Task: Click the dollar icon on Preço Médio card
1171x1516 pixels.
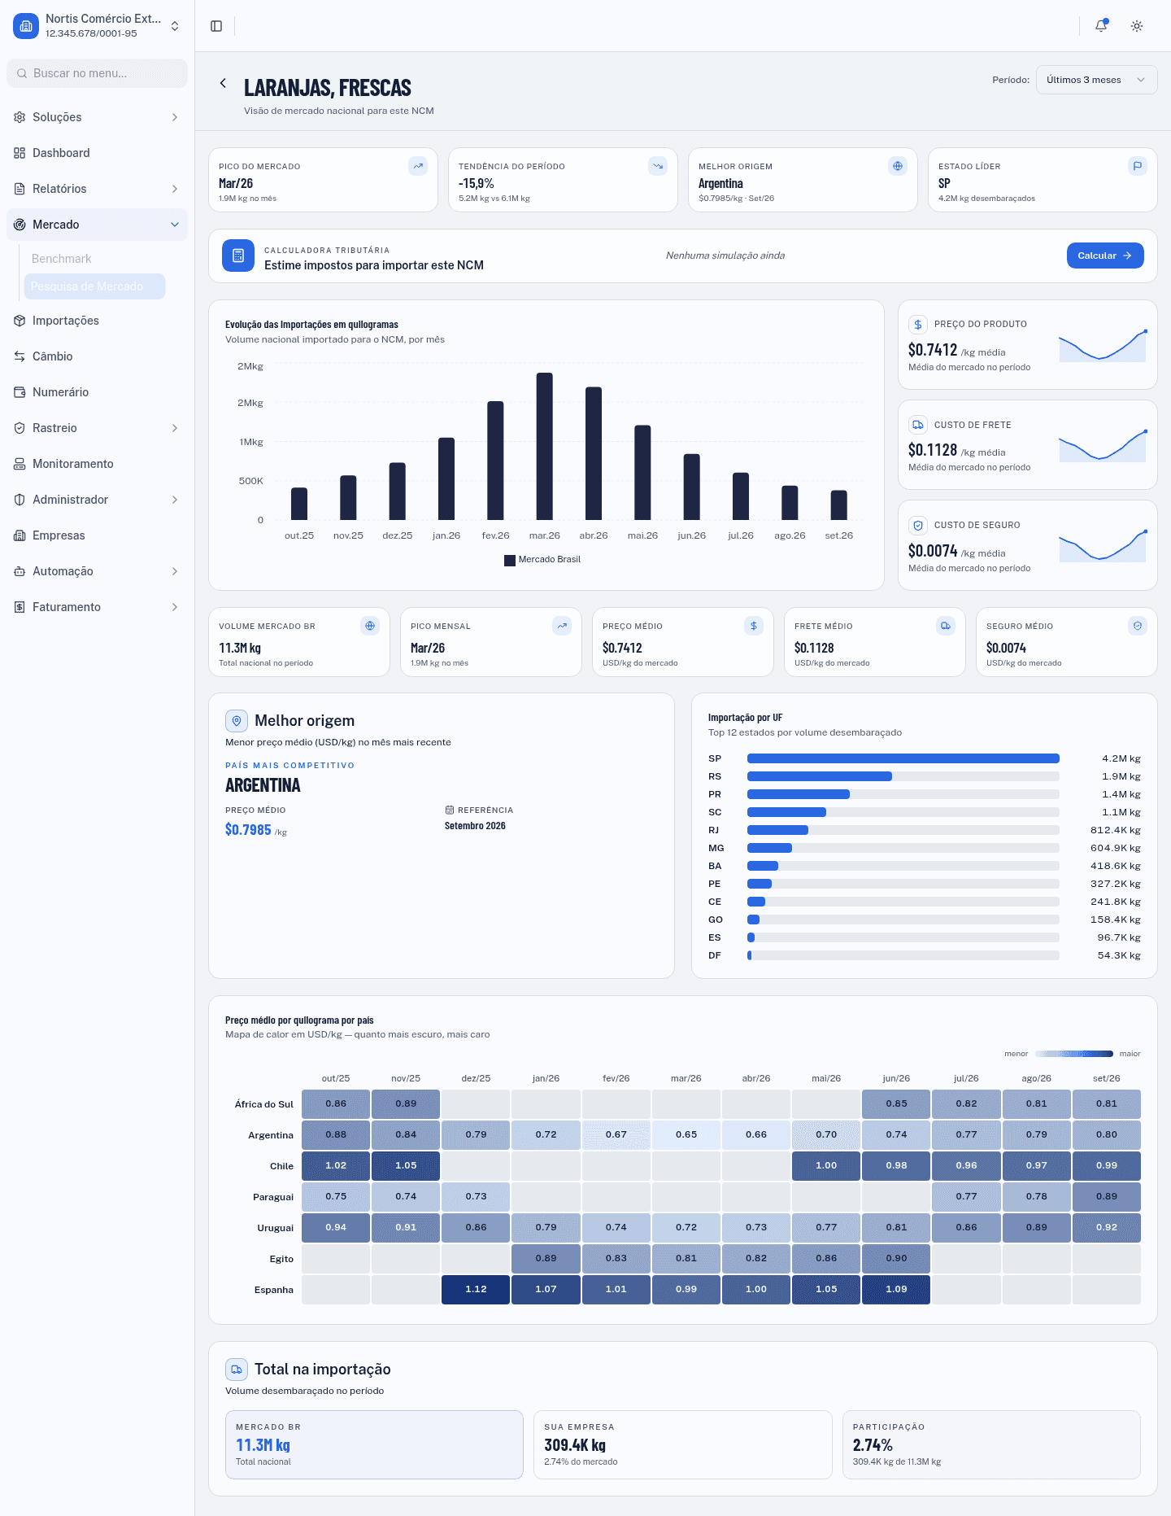Action: click(x=754, y=626)
